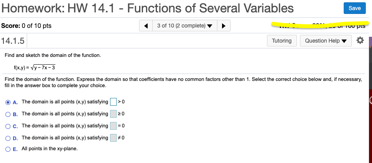Click the grayed answer box in choice C

click(x=114, y=126)
